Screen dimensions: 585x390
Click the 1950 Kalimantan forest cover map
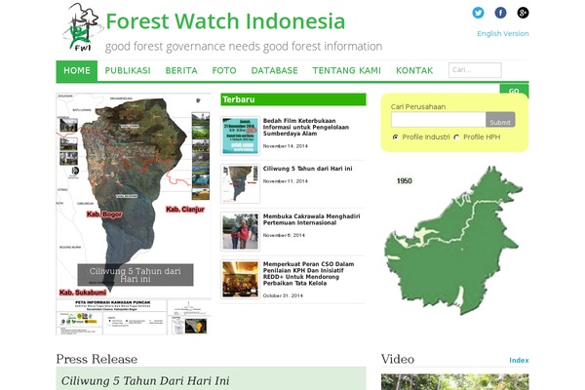coord(454,241)
